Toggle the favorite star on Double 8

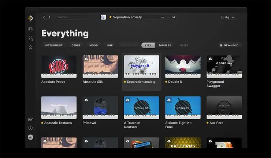coord(166,82)
